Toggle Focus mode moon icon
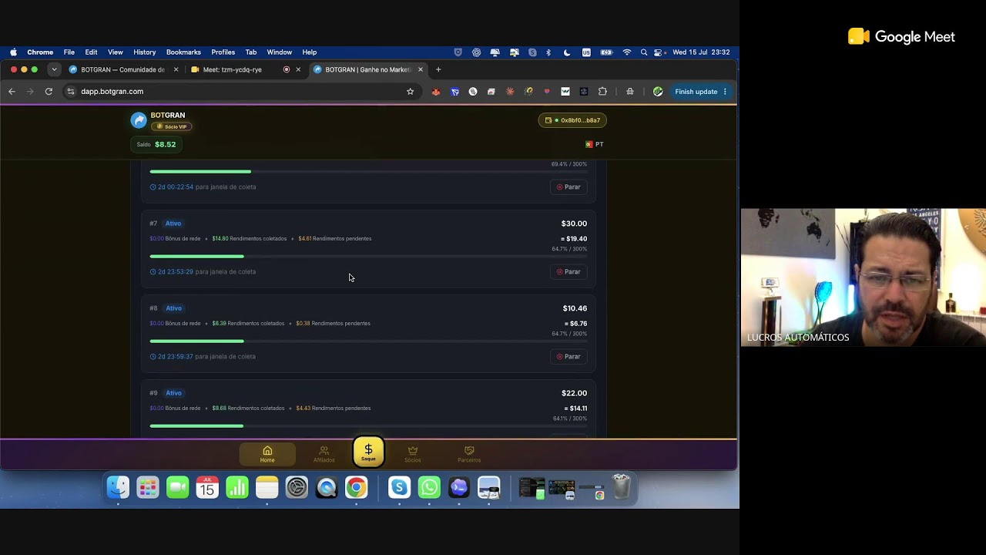The height and width of the screenshot is (555, 986). click(x=567, y=52)
